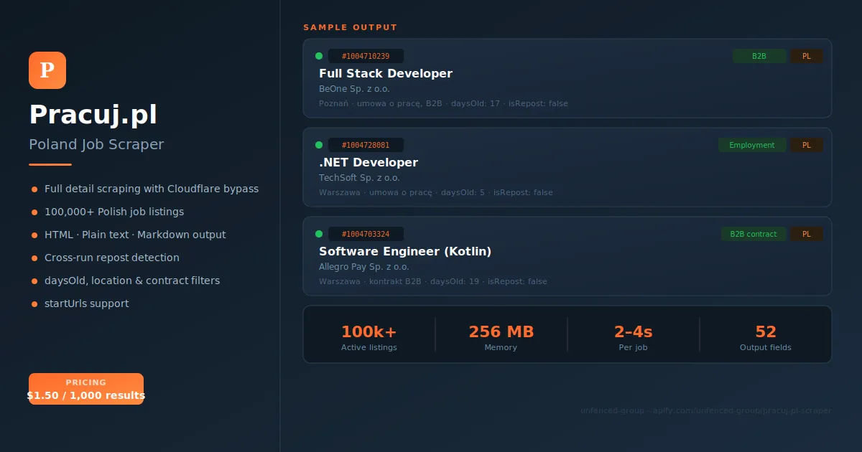Click PL badge on .NET Developer card
This screenshot has height=452, width=862.
[x=806, y=145]
